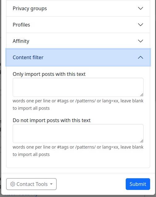Open the Contact Tools dropdown
This screenshot has width=156, height=197.
pos(31,184)
